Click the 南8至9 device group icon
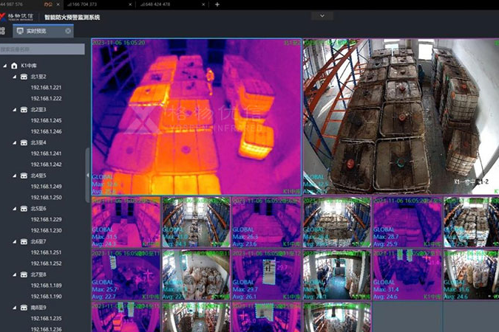 [24, 307]
